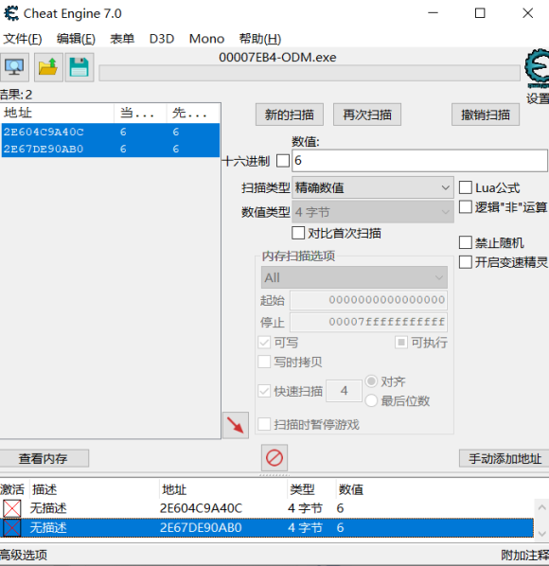Enable the 禁止随机 checkbox
This screenshot has height=566, width=549.
466,242
